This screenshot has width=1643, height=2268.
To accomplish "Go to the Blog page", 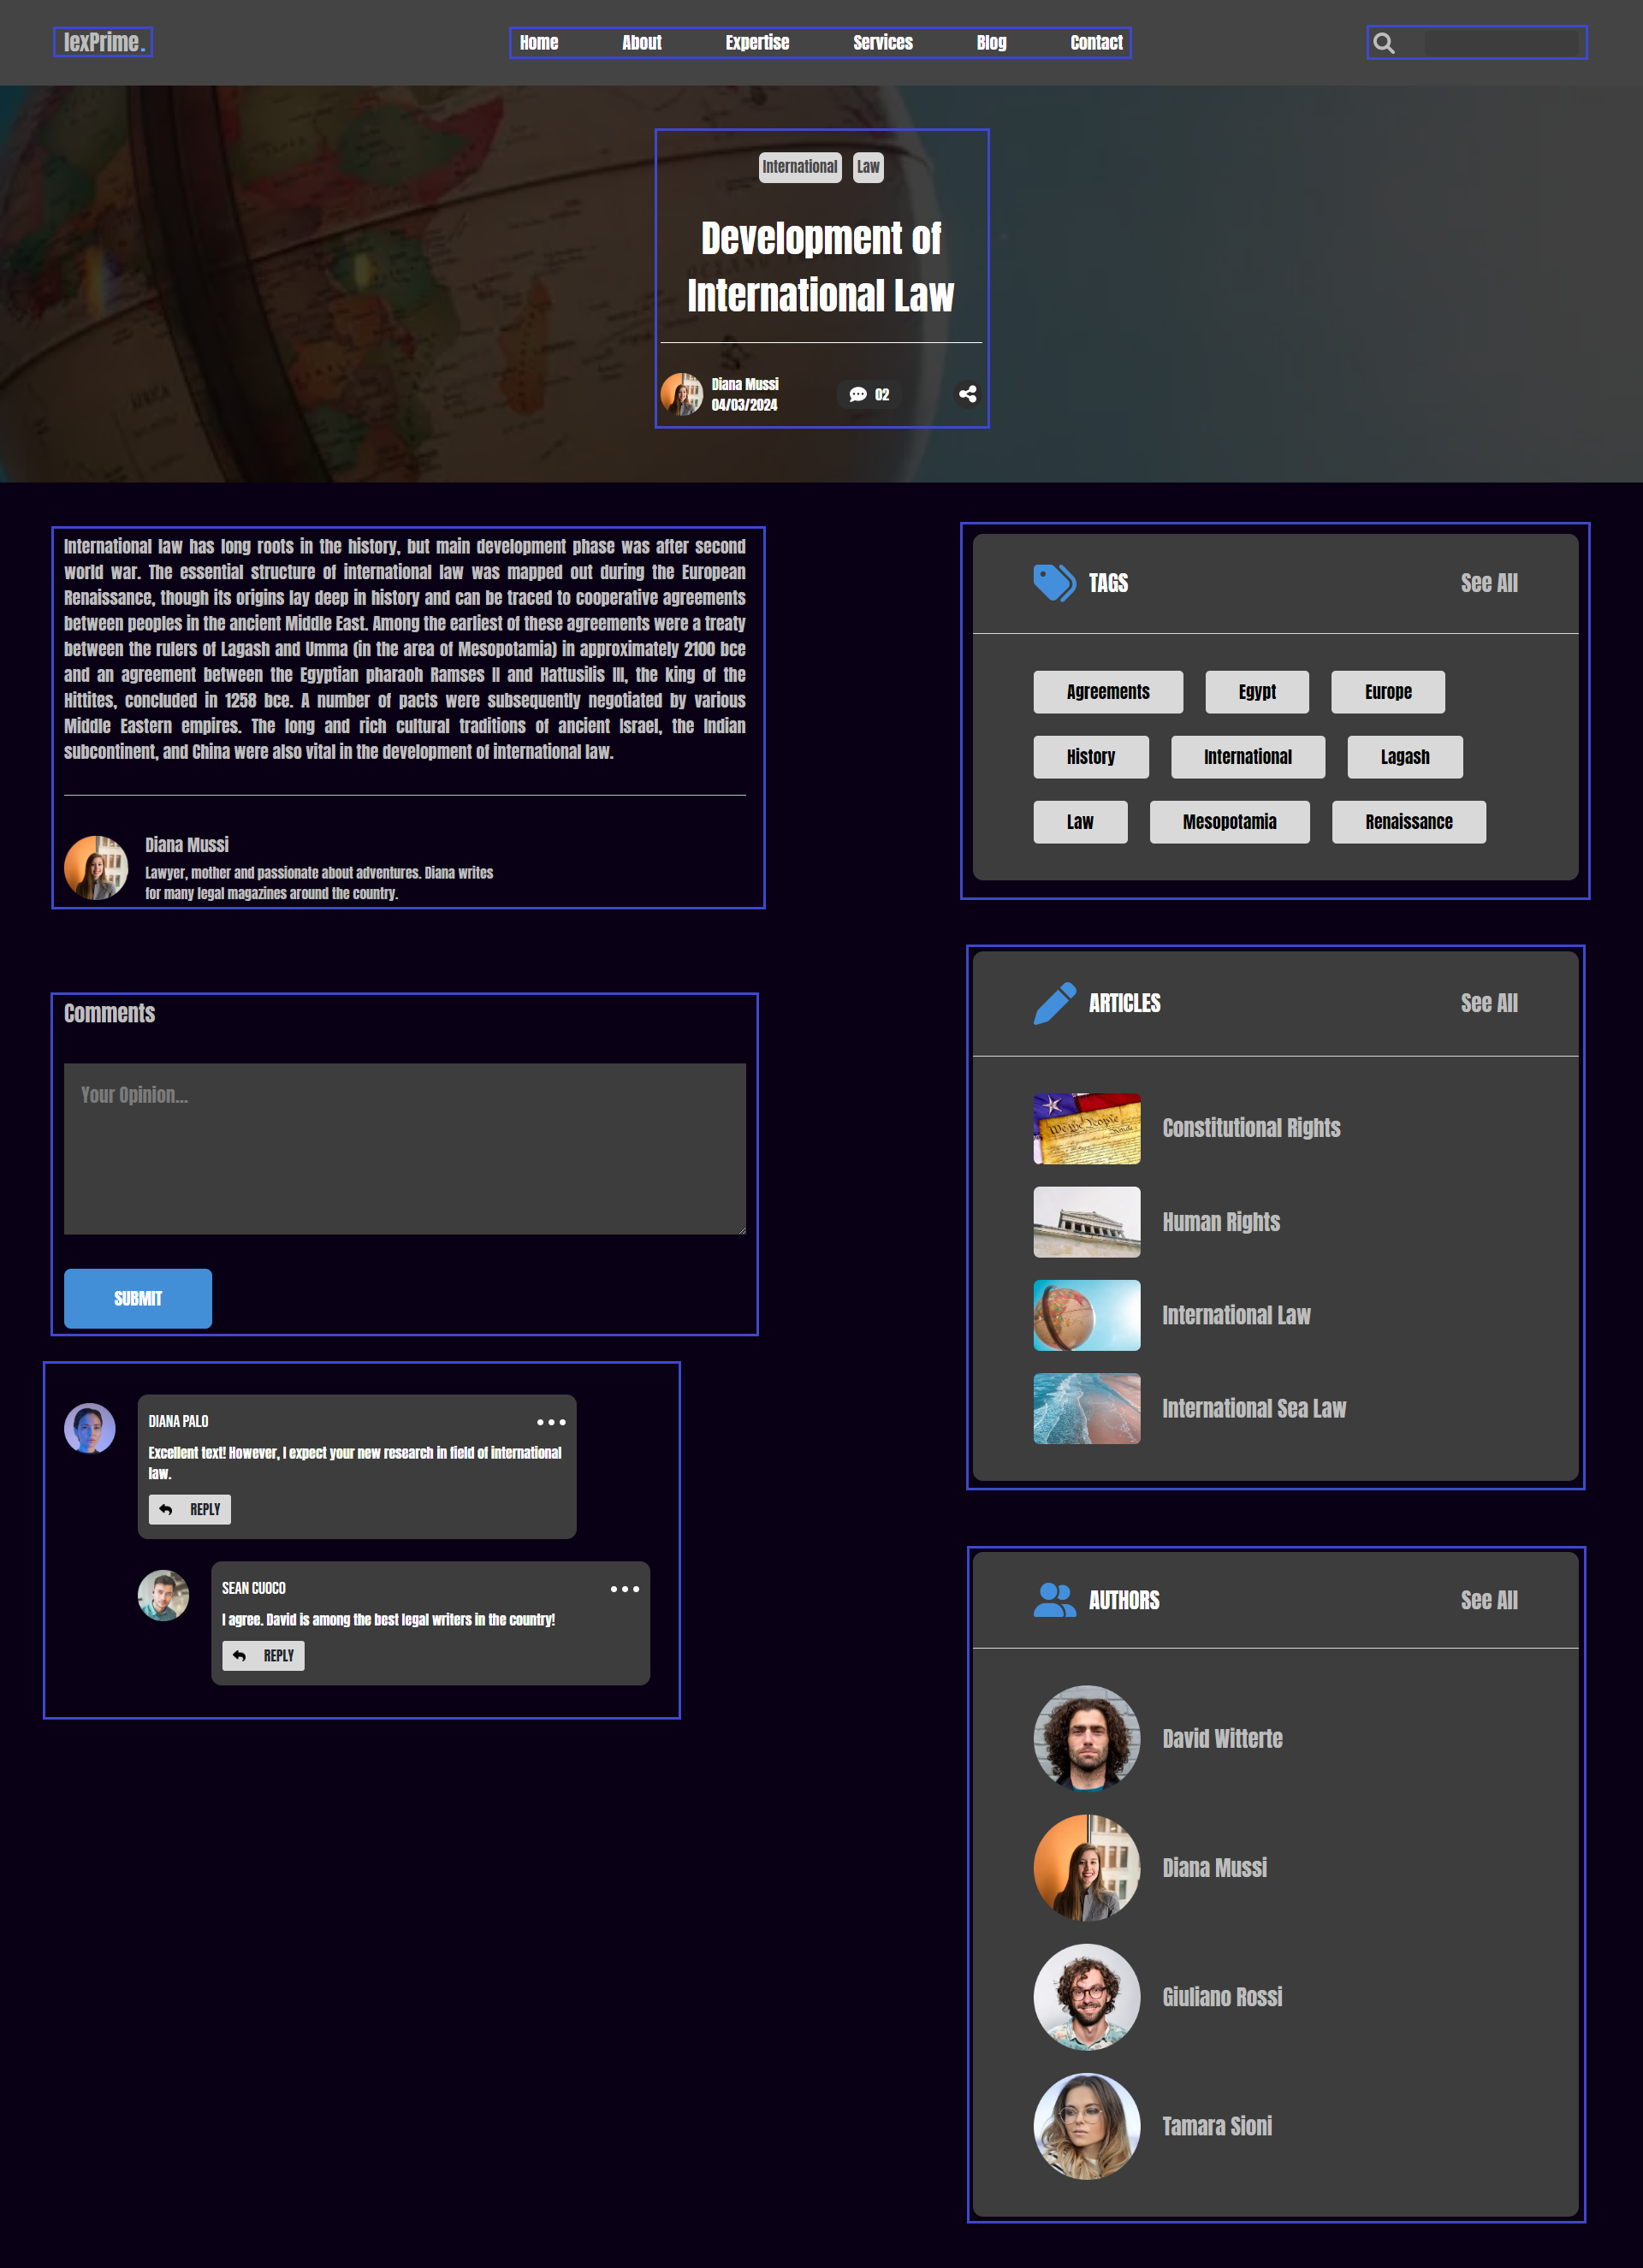I will (x=991, y=43).
